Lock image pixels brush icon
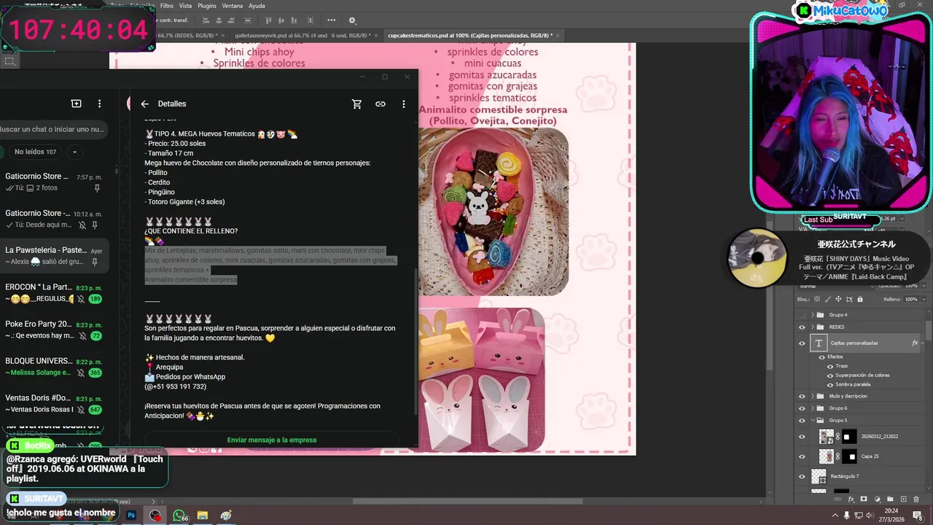 point(829,299)
